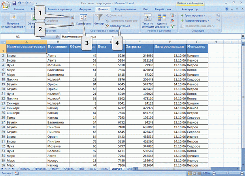Click the Разгруппировать button
Screen dimensions: 245x176
click(195, 21)
